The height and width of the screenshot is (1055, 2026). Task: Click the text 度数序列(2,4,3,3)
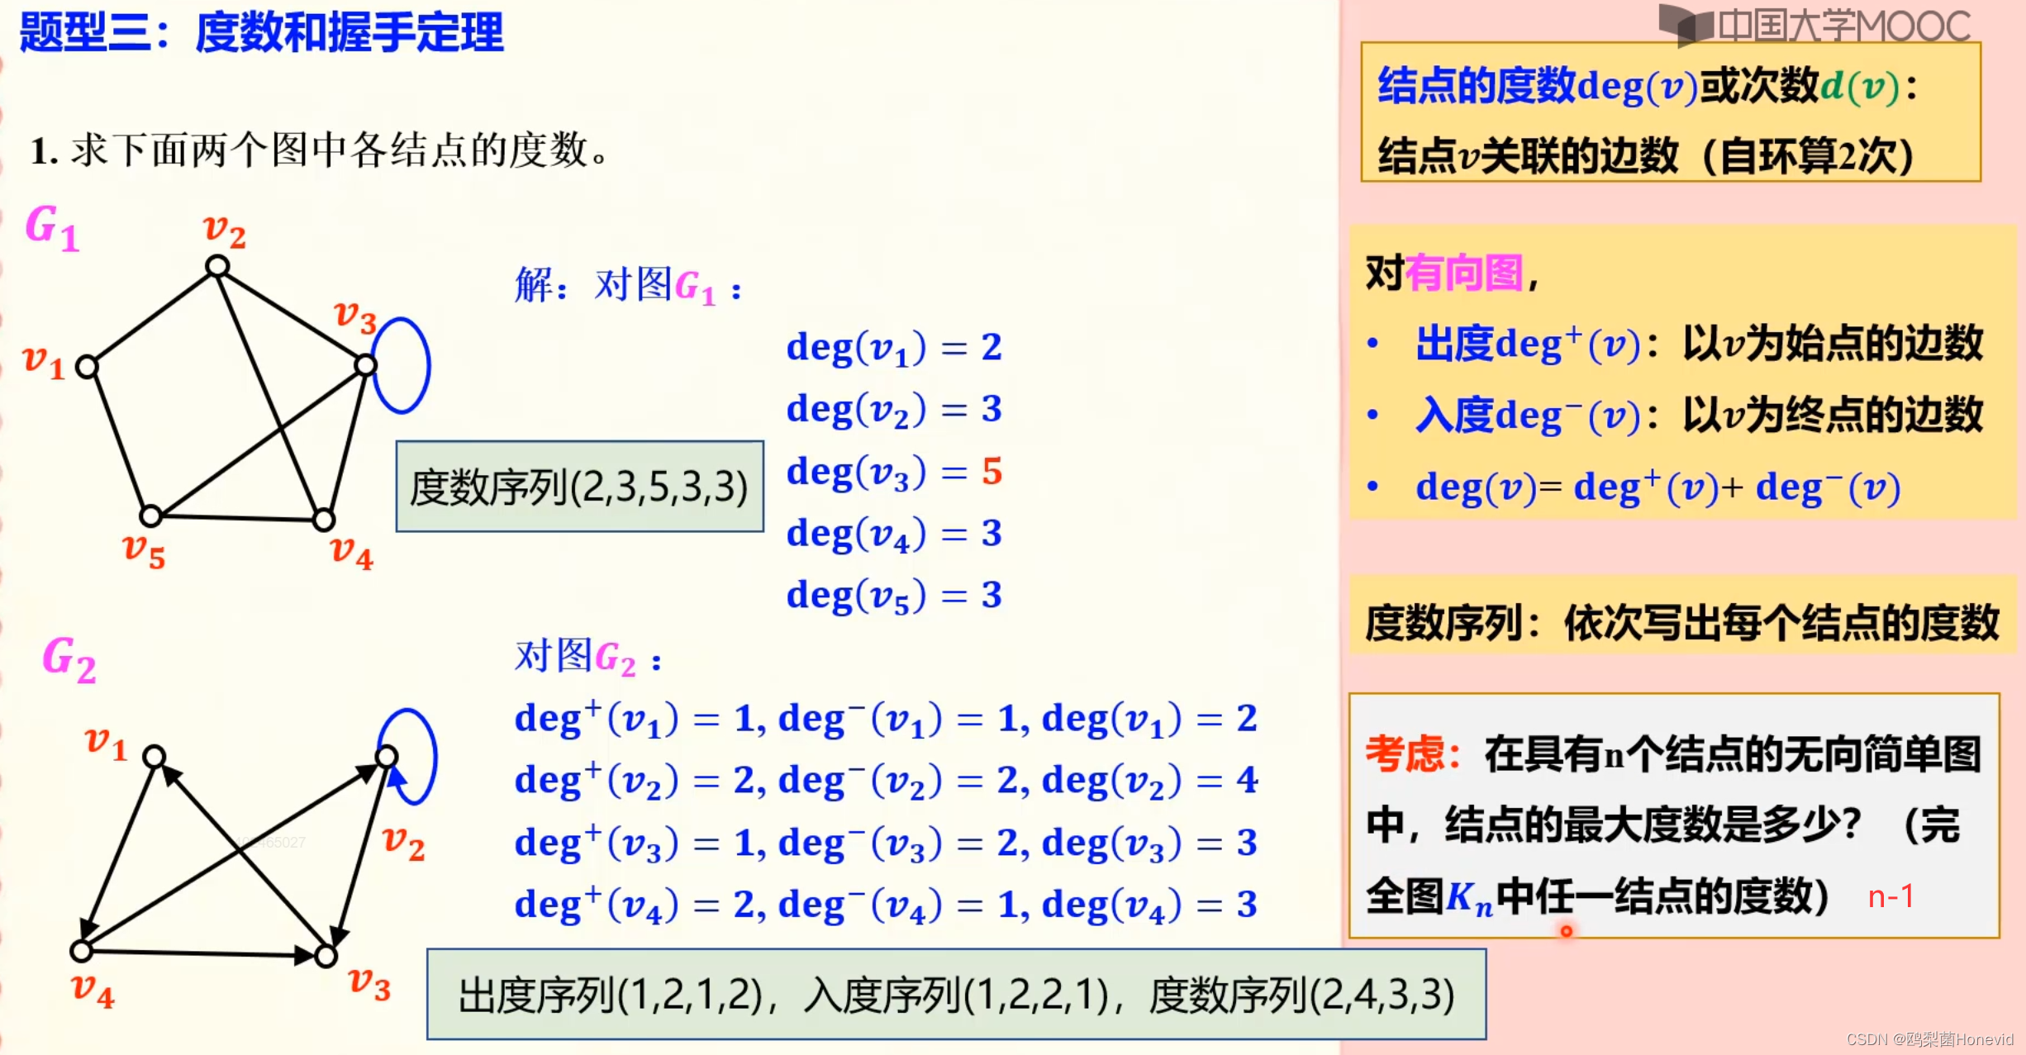1302,996
